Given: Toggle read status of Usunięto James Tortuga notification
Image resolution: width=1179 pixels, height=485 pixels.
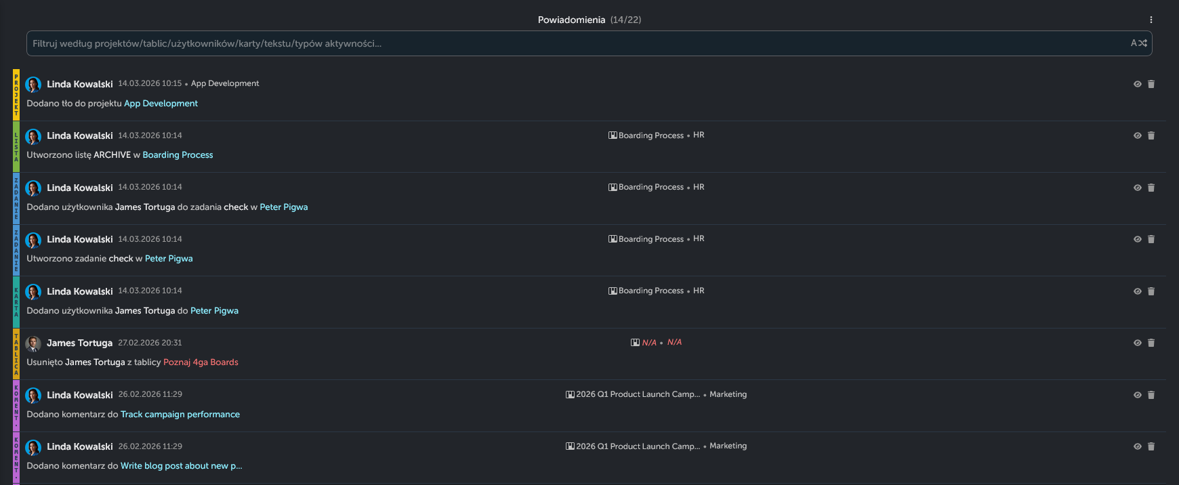Looking at the screenshot, I should [x=1137, y=343].
